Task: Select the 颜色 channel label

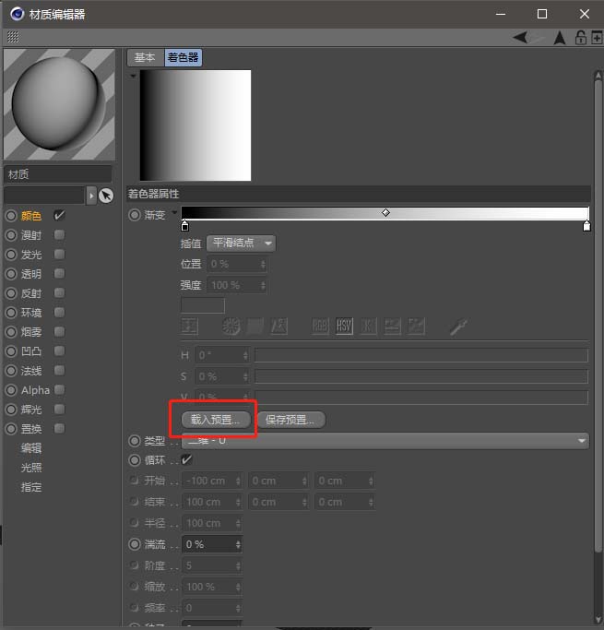Action: 31,216
